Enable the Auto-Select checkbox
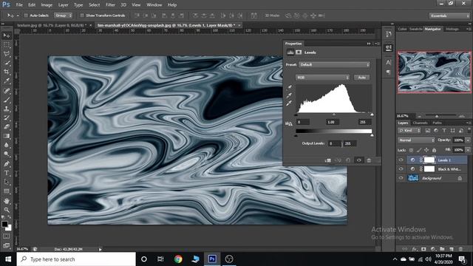Image resolution: width=473 pixels, height=266 pixels. pyautogui.click(x=26, y=16)
